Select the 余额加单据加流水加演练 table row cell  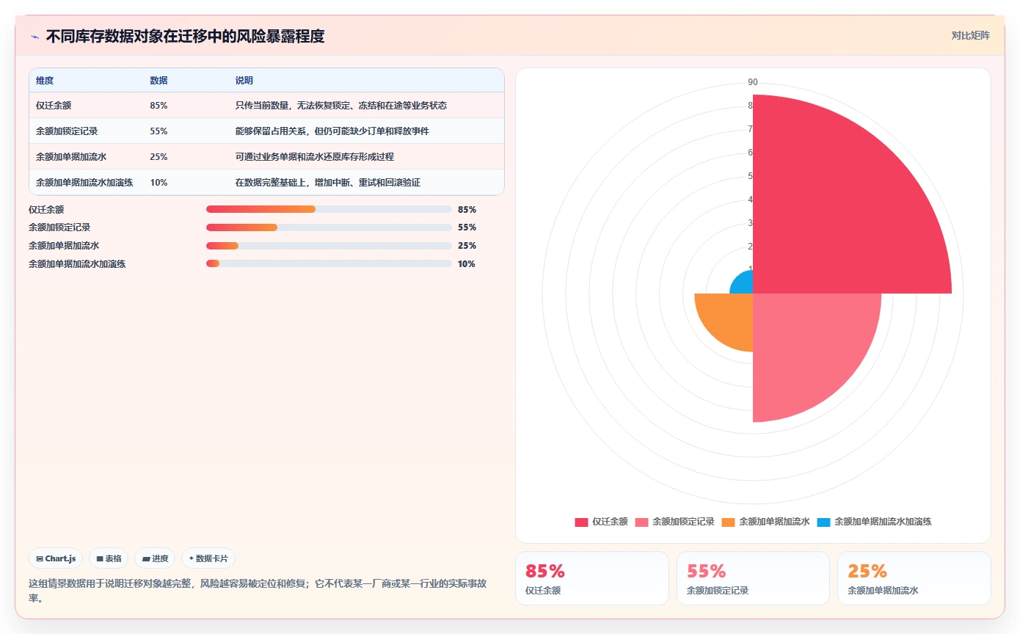(x=84, y=182)
